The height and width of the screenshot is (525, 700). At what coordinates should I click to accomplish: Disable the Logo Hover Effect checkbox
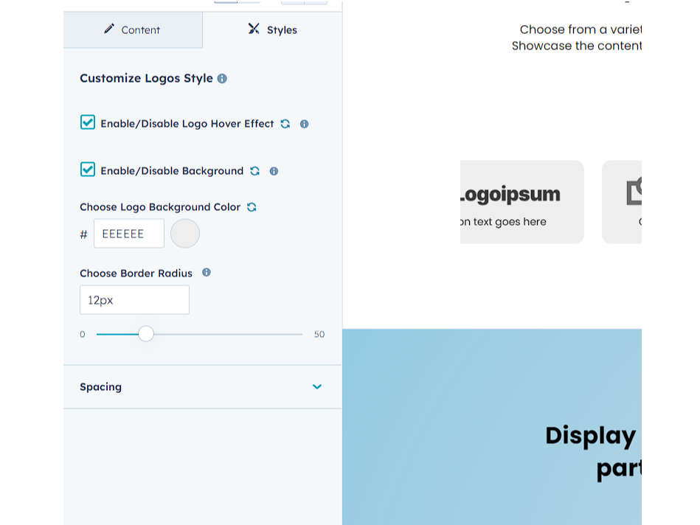(88, 122)
